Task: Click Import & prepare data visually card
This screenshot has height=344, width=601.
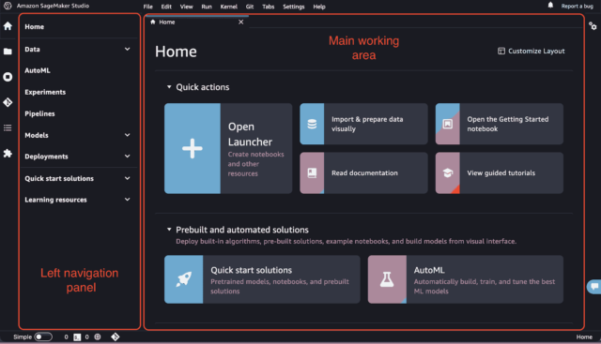Action: 363,124
